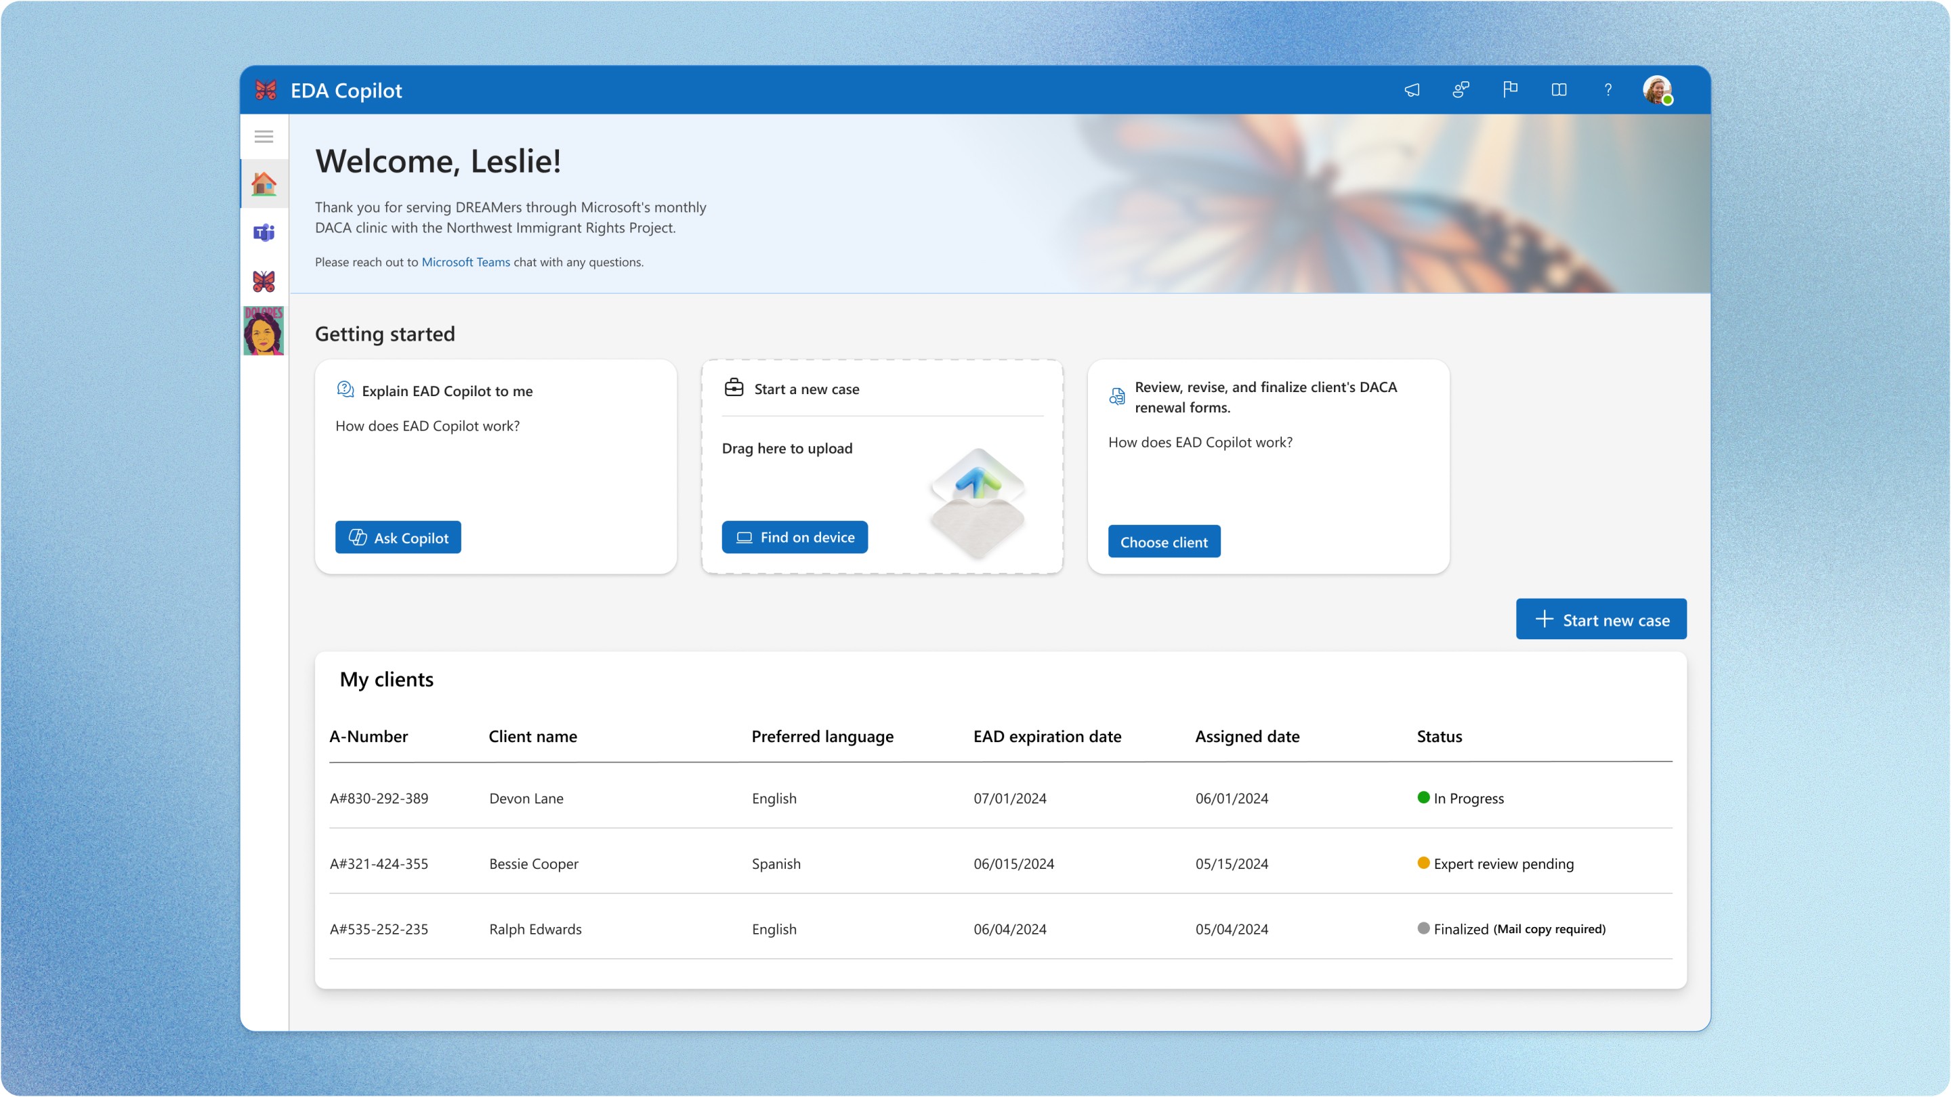Click the flag icon in header

[x=1510, y=90]
